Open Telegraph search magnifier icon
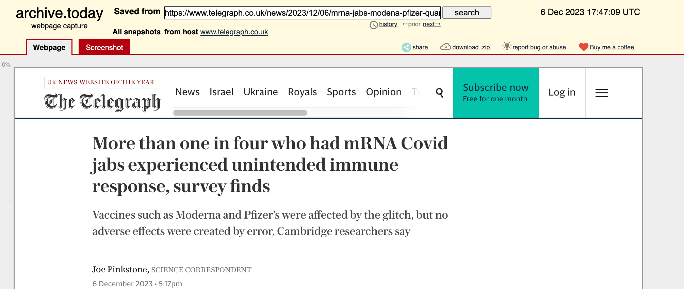This screenshot has height=289, width=684. click(x=440, y=92)
